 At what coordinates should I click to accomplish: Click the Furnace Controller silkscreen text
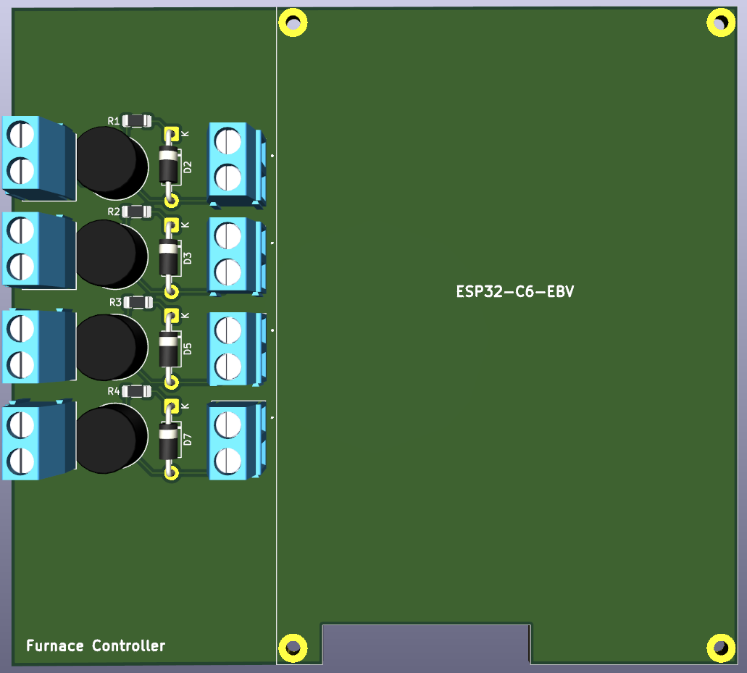(96, 645)
